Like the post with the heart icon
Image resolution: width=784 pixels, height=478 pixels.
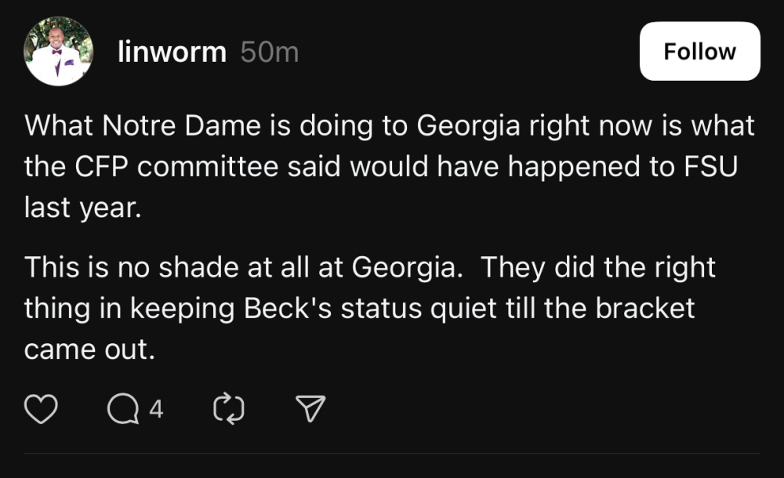tap(42, 408)
